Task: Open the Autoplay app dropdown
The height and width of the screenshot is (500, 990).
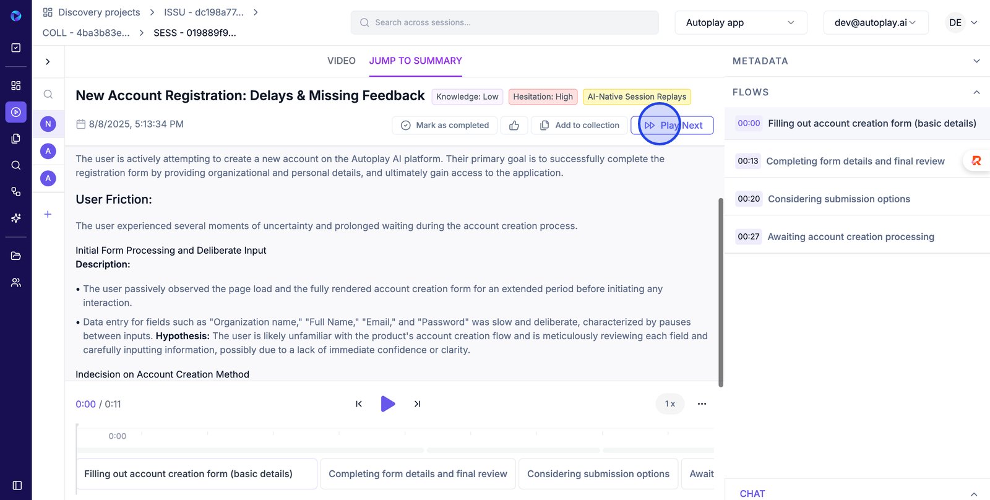Action: (x=740, y=23)
